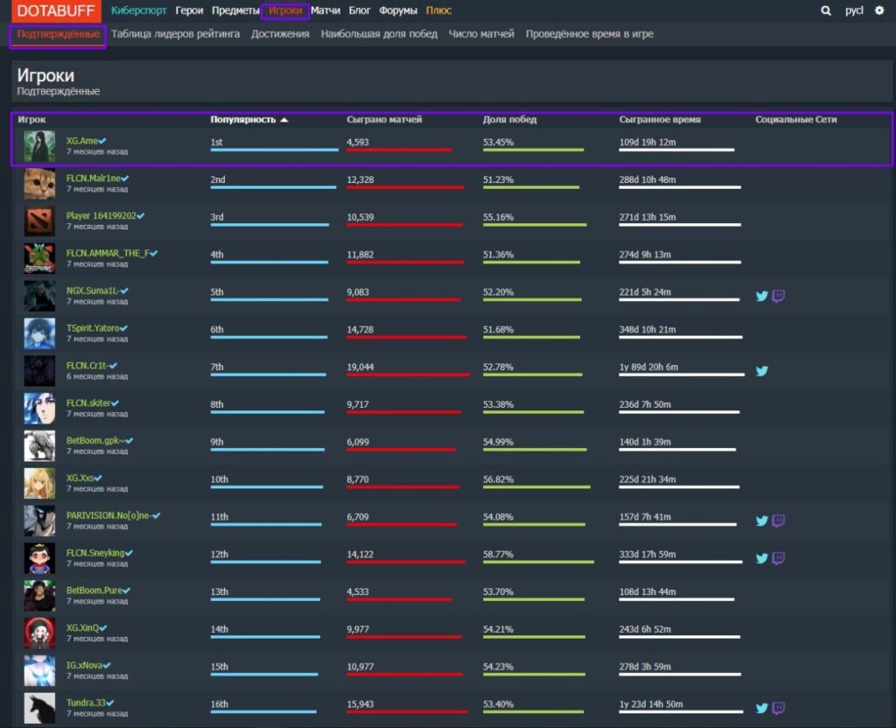This screenshot has height=728, width=896.
Task: Open FLCN.Sneyking's Twitch icon
Action: click(779, 557)
